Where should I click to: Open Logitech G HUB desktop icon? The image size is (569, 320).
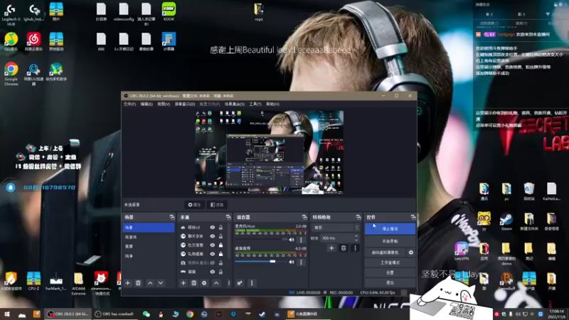(x=11, y=14)
